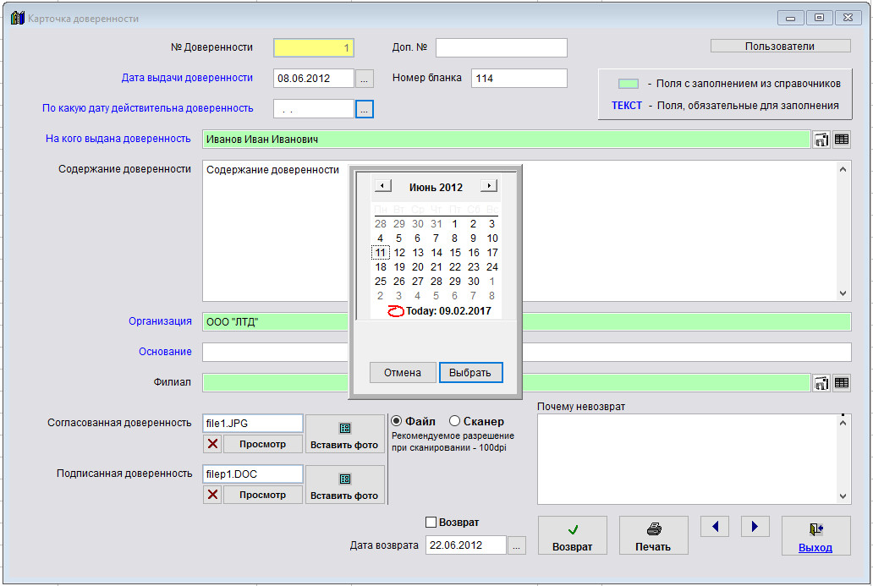
Task: Select day 30 of June in calendar
Action: [x=473, y=282]
